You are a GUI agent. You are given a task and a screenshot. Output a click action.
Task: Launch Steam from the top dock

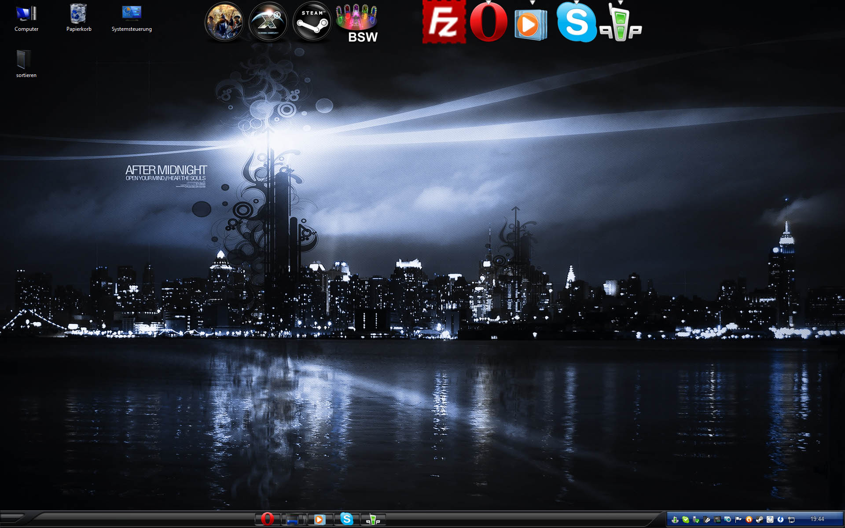coord(312,22)
